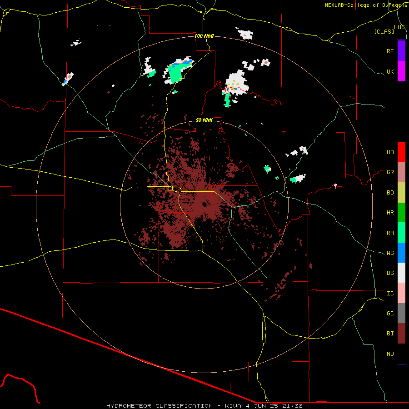Click the UK legend label
This screenshot has width=409, height=409.
pyautogui.click(x=390, y=71)
